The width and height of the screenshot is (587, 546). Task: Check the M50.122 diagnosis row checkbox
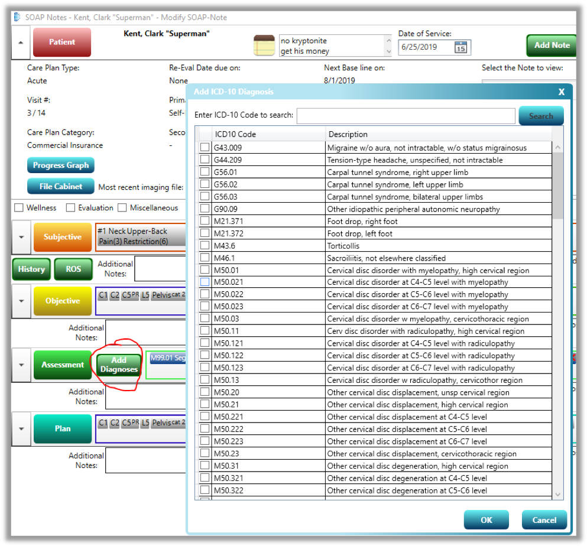tap(205, 355)
